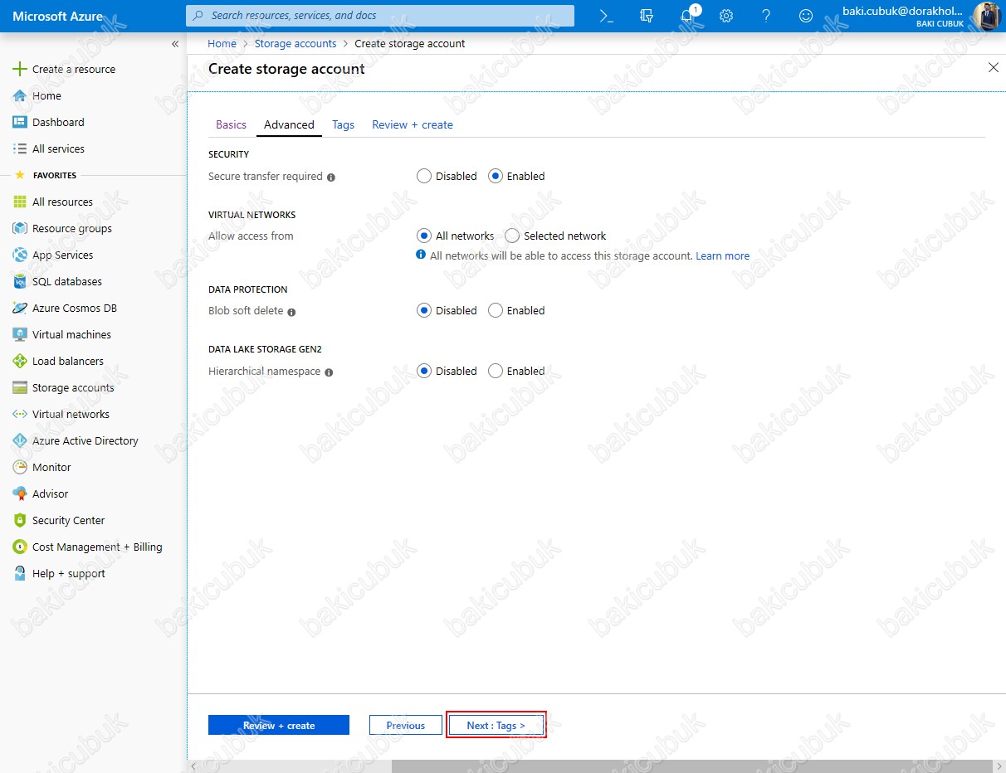Collapse the left sidebar with double chevron
The width and height of the screenshot is (1006, 773).
pos(175,44)
